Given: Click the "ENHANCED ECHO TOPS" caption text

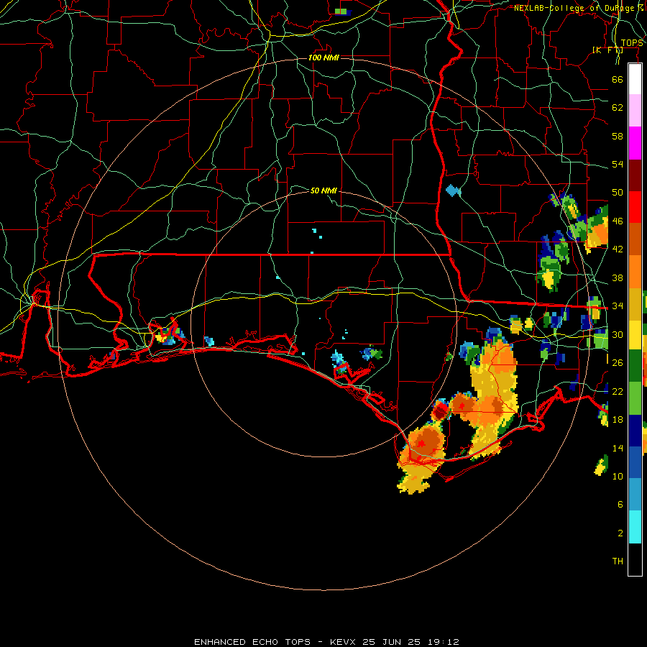Looking at the screenshot, I should (252, 642).
